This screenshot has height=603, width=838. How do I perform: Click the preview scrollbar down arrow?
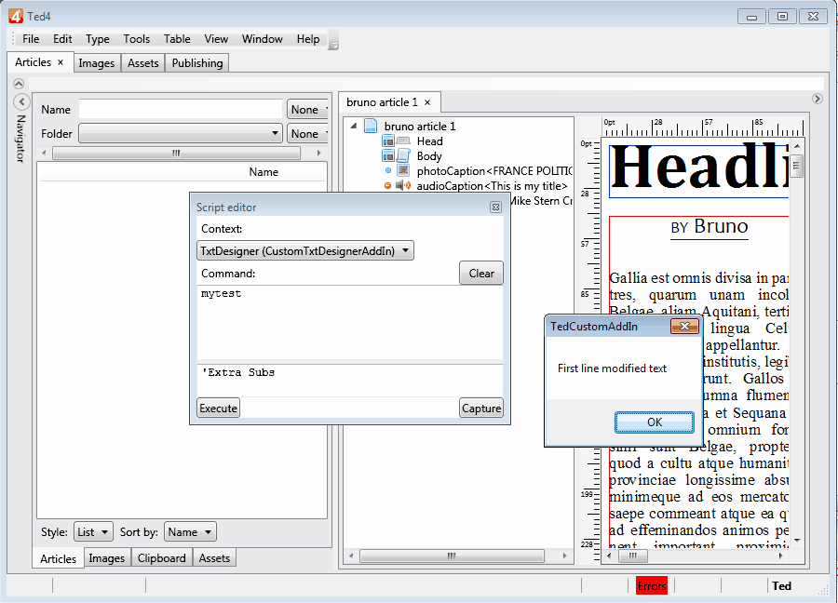pos(797,541)
